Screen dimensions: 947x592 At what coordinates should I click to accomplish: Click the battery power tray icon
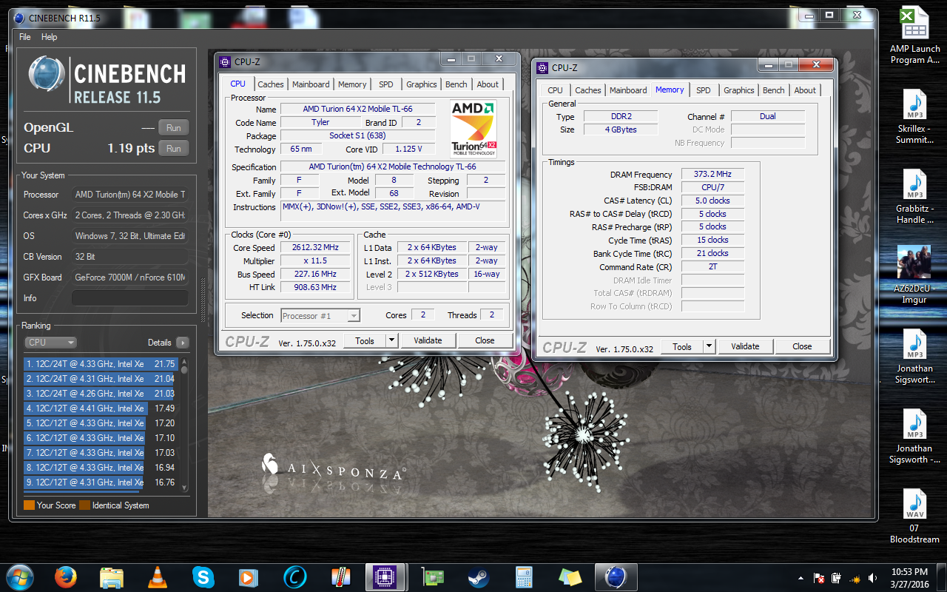(x=837, y=577)
